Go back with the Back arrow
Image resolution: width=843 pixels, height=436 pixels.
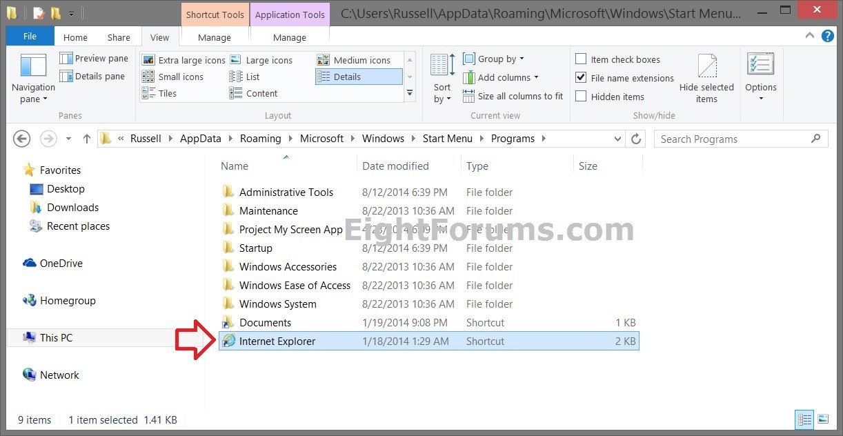pyautogui.click(x=22, y=139)
